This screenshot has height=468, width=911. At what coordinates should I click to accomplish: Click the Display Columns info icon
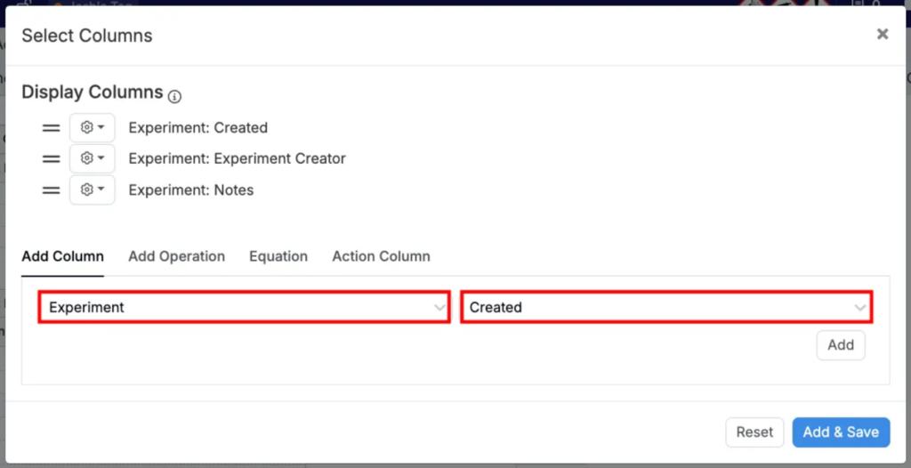[x=174, y=96]
